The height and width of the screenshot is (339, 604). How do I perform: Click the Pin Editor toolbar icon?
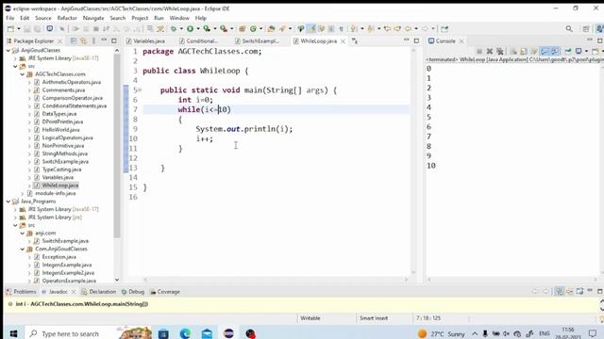pos(445,29)
